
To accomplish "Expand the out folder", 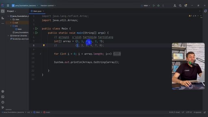I will point(11,23).
